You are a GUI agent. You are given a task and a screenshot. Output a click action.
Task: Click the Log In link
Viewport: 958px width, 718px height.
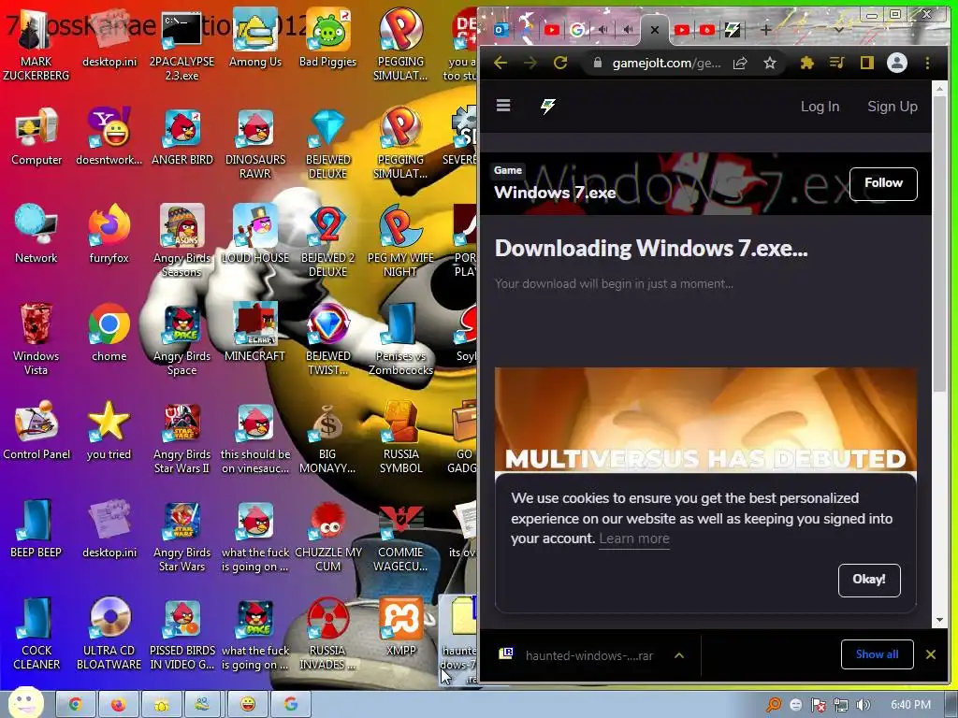(x=820, y=107)
